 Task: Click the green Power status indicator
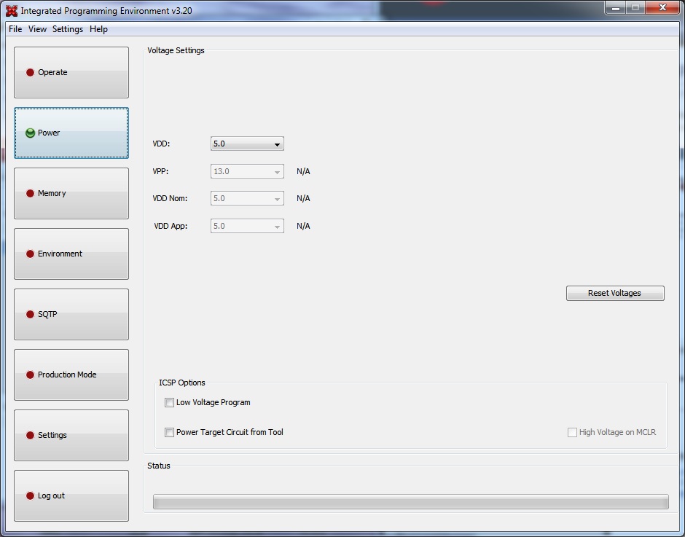(x=29, y=133)
